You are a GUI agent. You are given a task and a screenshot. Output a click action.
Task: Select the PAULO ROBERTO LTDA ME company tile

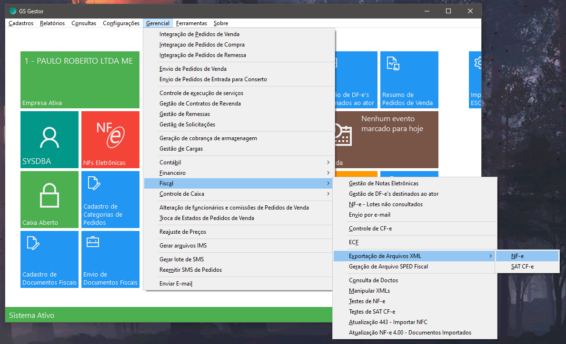click(x=80, y=80)
